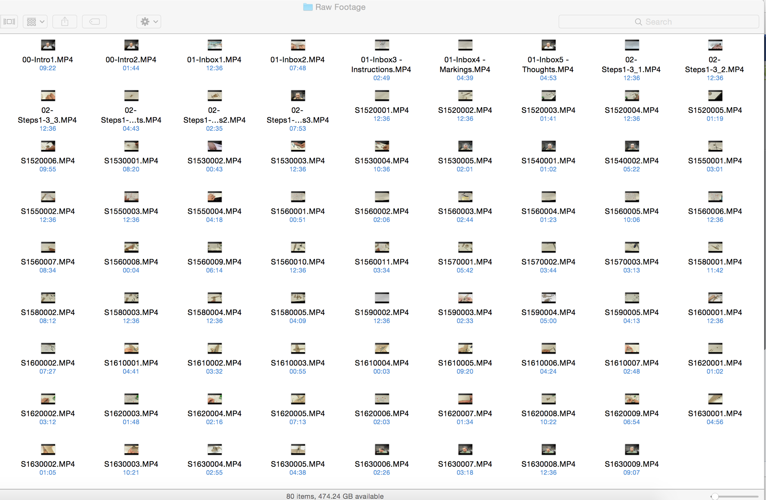Click the S1590002.MP4 thumbnail

pyautogui.click(x=382, y=297)
